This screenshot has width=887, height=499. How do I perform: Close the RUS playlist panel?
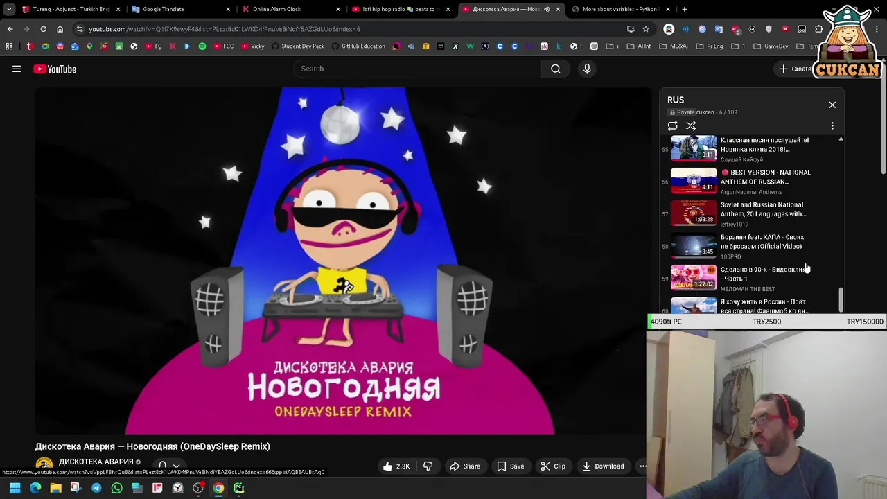832,105
